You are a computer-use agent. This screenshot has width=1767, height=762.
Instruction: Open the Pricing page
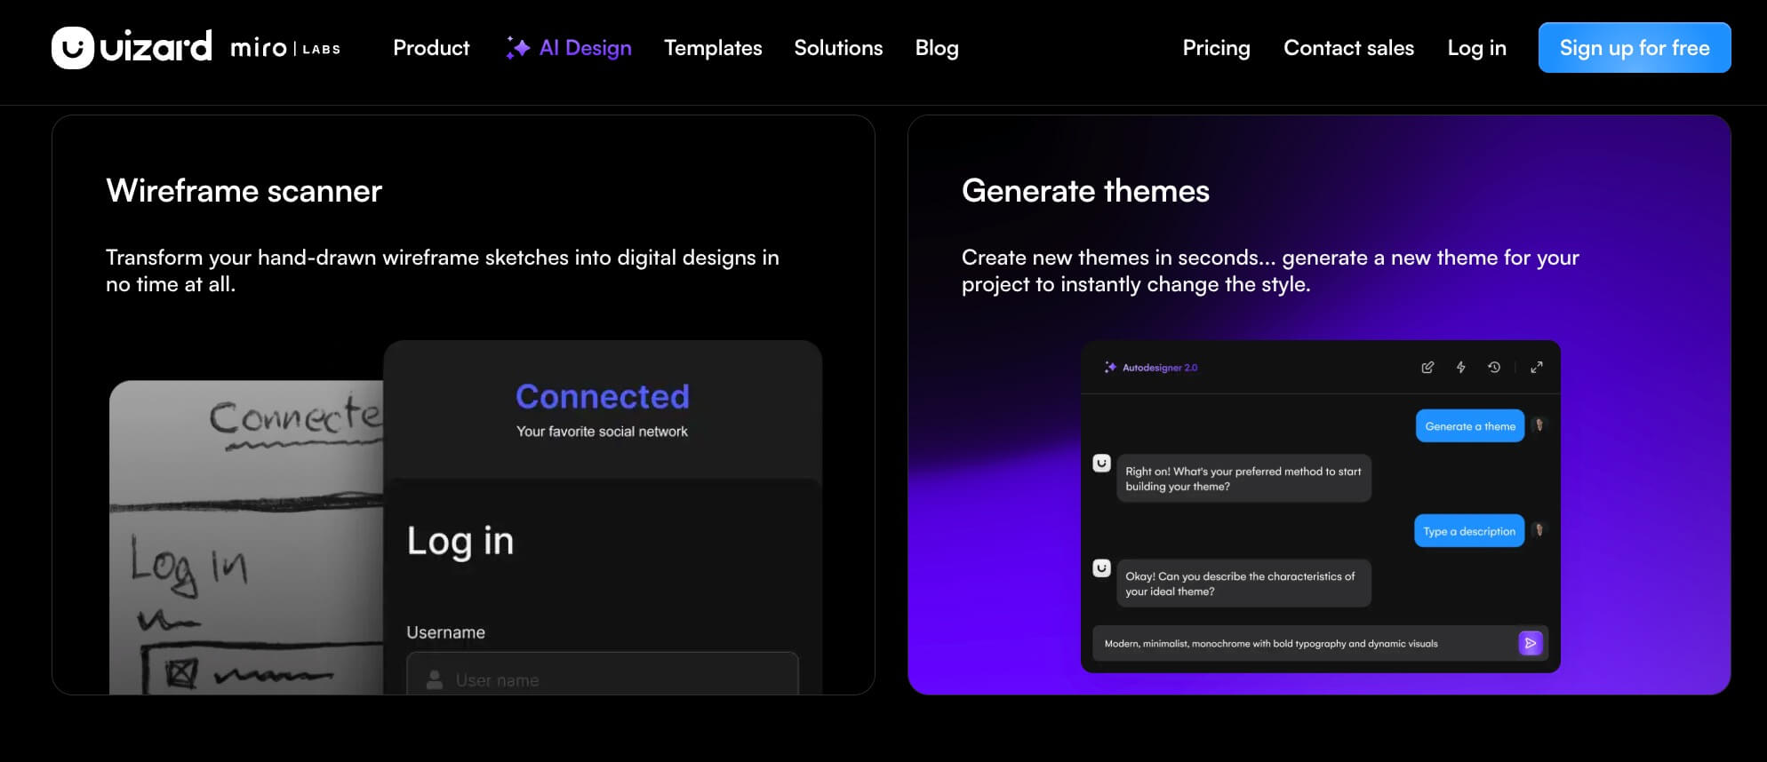pos(1216,48)
